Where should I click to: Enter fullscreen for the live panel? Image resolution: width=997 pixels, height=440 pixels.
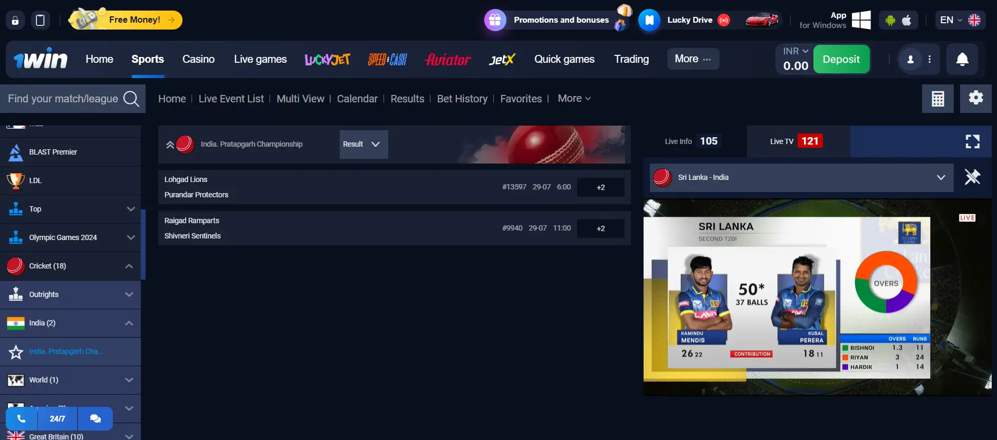972,141
